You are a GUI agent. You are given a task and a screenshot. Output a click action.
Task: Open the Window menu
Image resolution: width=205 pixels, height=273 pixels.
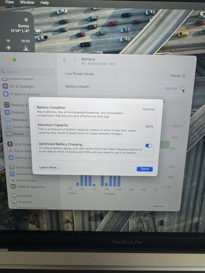[27, 2]
